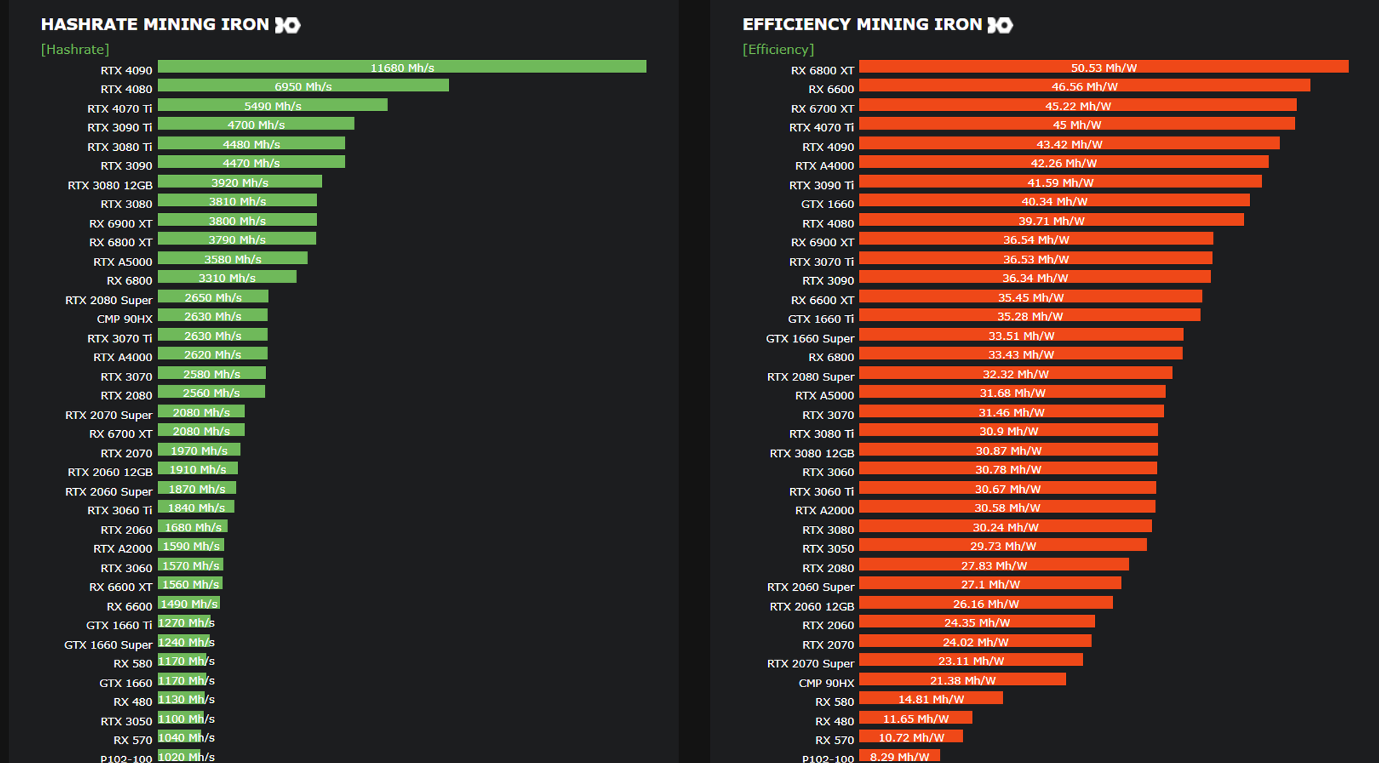Screen dimensions: 1379x763
Task: Click the RTX 2070 Super hashrate label
Action: [x=108, y=415]
